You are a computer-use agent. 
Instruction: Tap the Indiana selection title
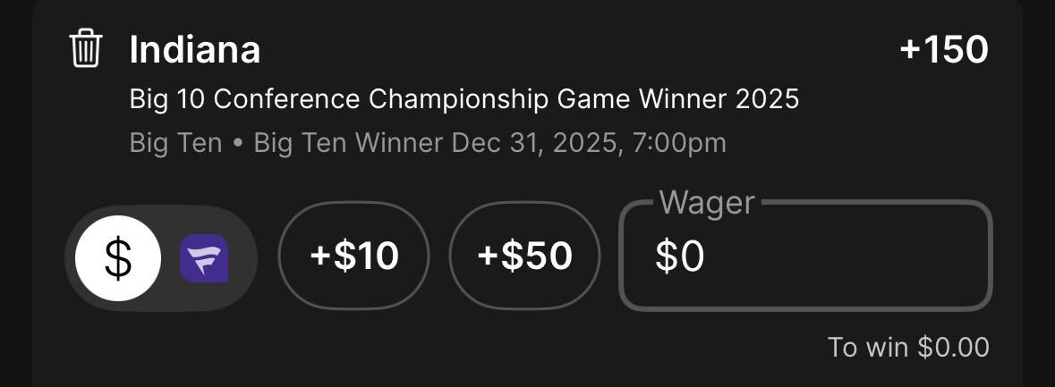[195, 49]
